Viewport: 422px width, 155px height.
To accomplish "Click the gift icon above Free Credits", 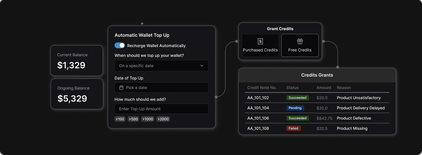I will [300, 41].
